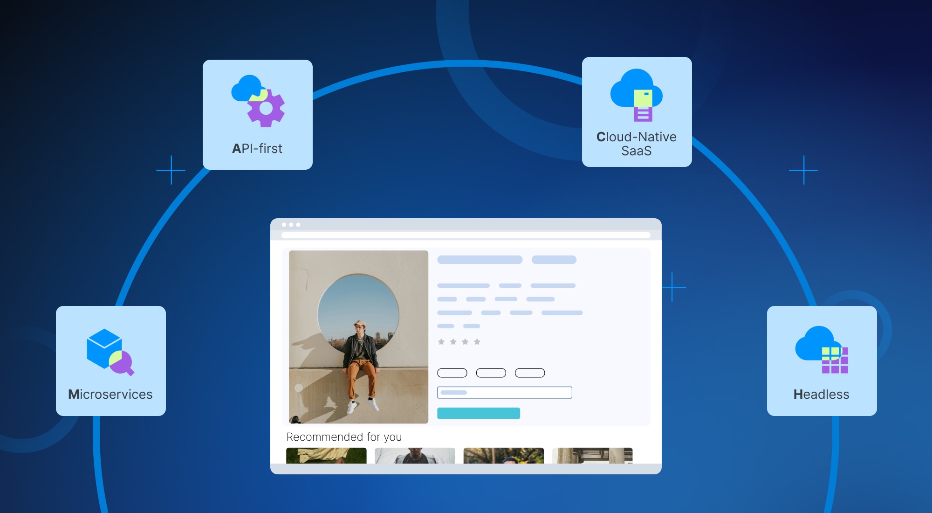Open the first recommended product thumbnail

(x=326, y=456)
